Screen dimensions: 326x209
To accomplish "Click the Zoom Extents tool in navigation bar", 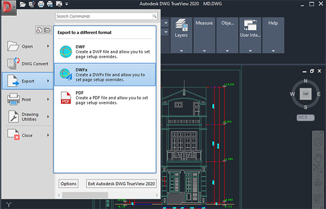I will tap(318, 168).
